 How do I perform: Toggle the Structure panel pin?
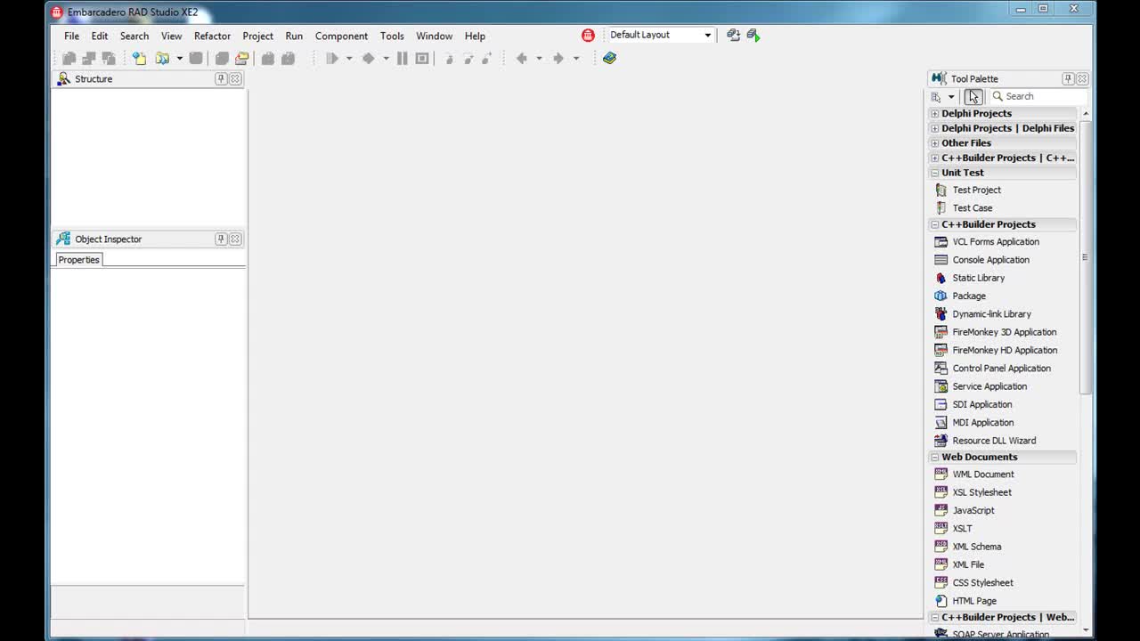coord(221,78)
